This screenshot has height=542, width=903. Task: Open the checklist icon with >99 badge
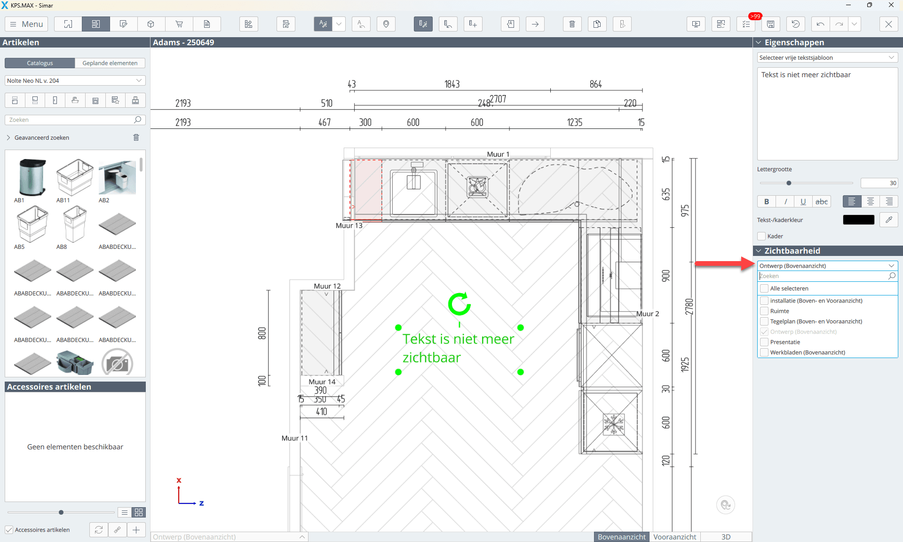pos(746,24)
